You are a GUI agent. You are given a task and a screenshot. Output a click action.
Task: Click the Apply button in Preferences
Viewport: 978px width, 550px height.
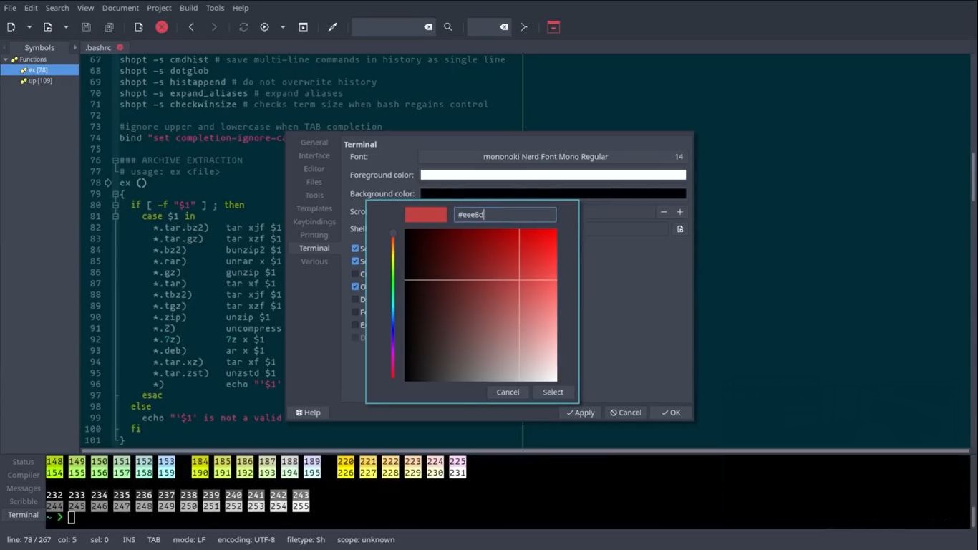580,412
